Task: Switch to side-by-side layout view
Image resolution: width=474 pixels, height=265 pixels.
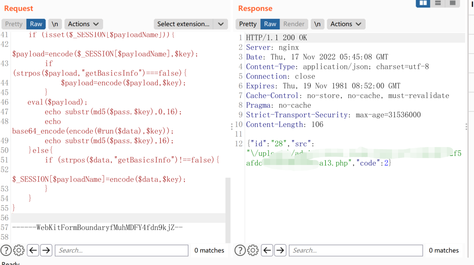Action: (423, 4)
